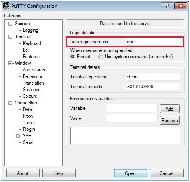The image size is (190, 182).
Task: Select Bell settings category
Action: 26,50
